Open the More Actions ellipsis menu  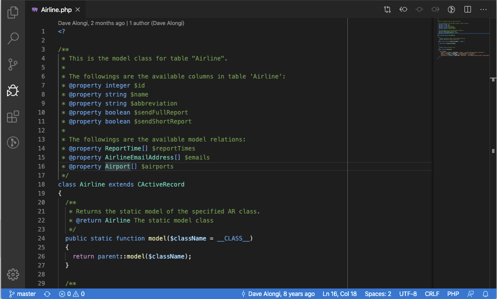pyautogui.click(x=483, y=9)
